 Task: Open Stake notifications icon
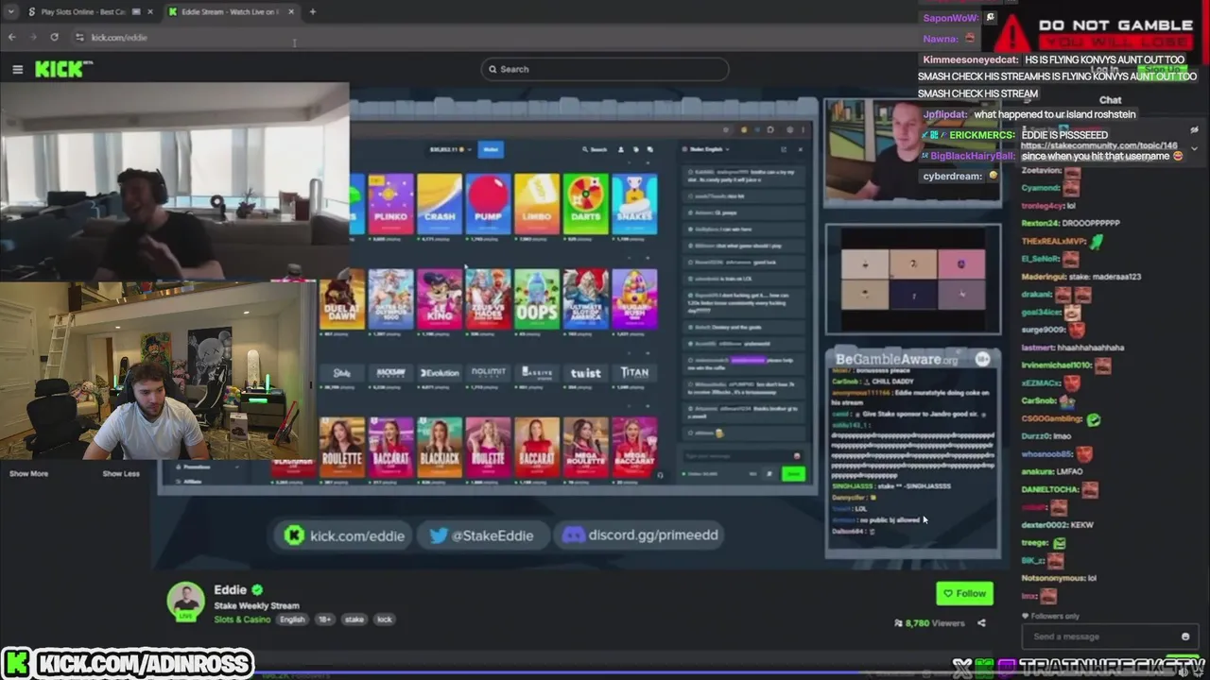click(635, 149)
